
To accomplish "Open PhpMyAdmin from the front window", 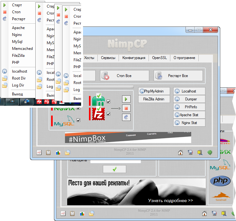I will [154, 91].
